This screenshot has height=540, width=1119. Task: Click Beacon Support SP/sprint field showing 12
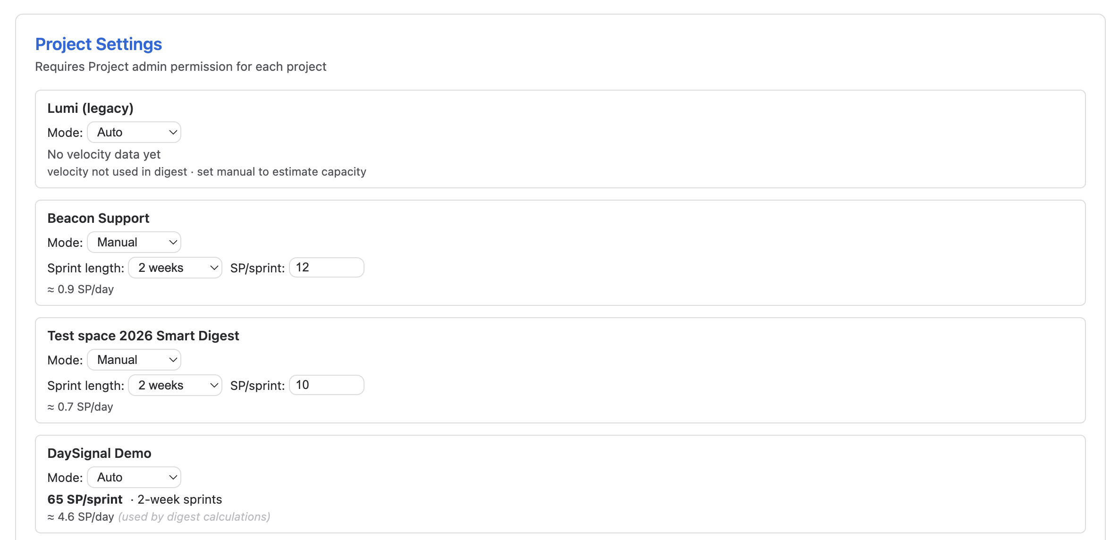click(x=326, y=268)
